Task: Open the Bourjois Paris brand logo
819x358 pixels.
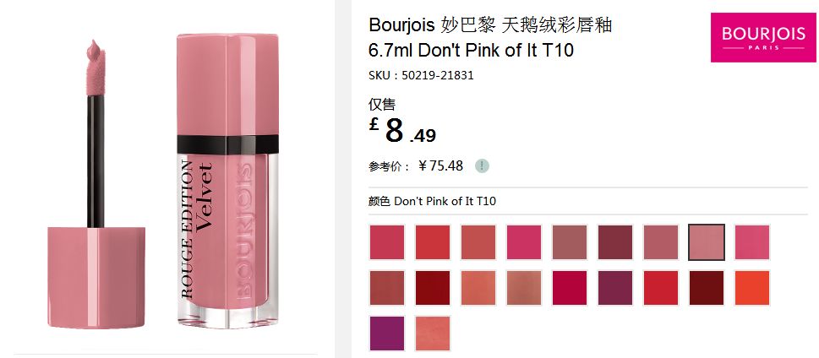Action: (x=763, y=37)
